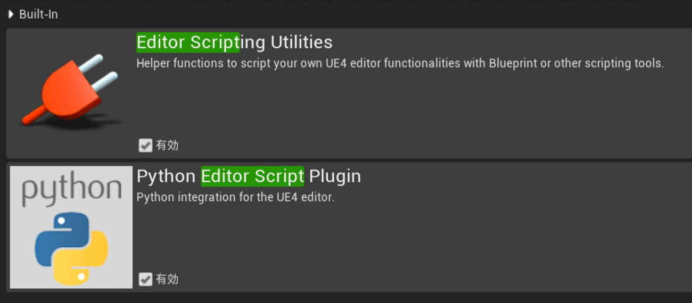
Task: Click the 有効 label under the Python plugin
Action: click(167, 279)
